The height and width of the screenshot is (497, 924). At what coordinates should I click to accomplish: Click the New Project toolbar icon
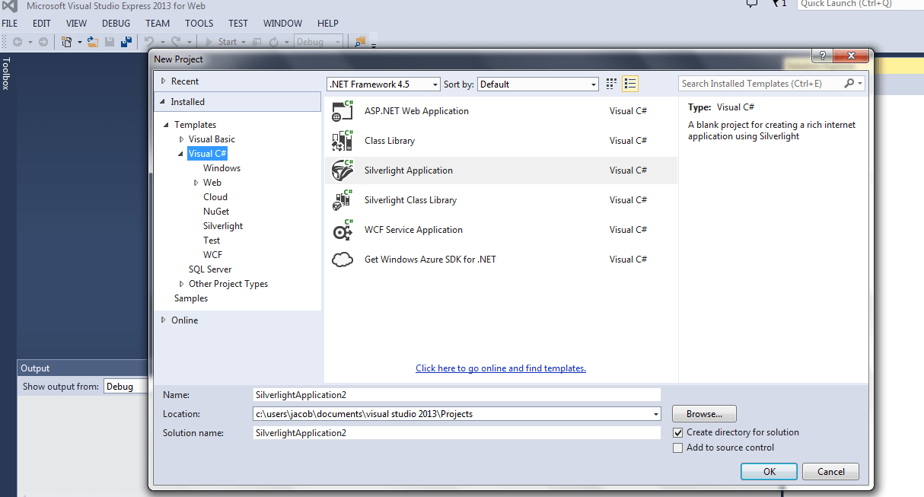click(x=67, y=42)
